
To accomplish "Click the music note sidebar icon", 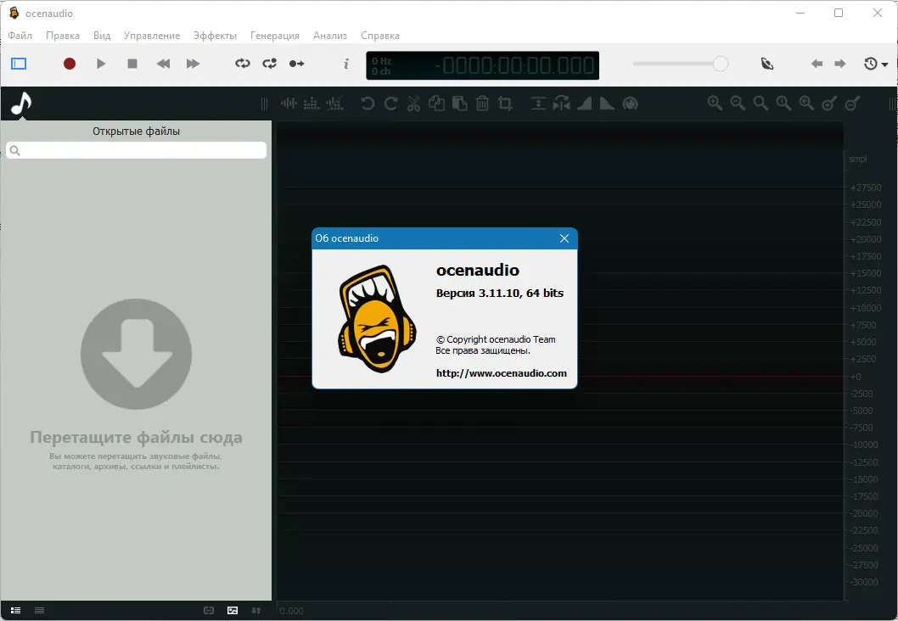I will coord(22,103).
